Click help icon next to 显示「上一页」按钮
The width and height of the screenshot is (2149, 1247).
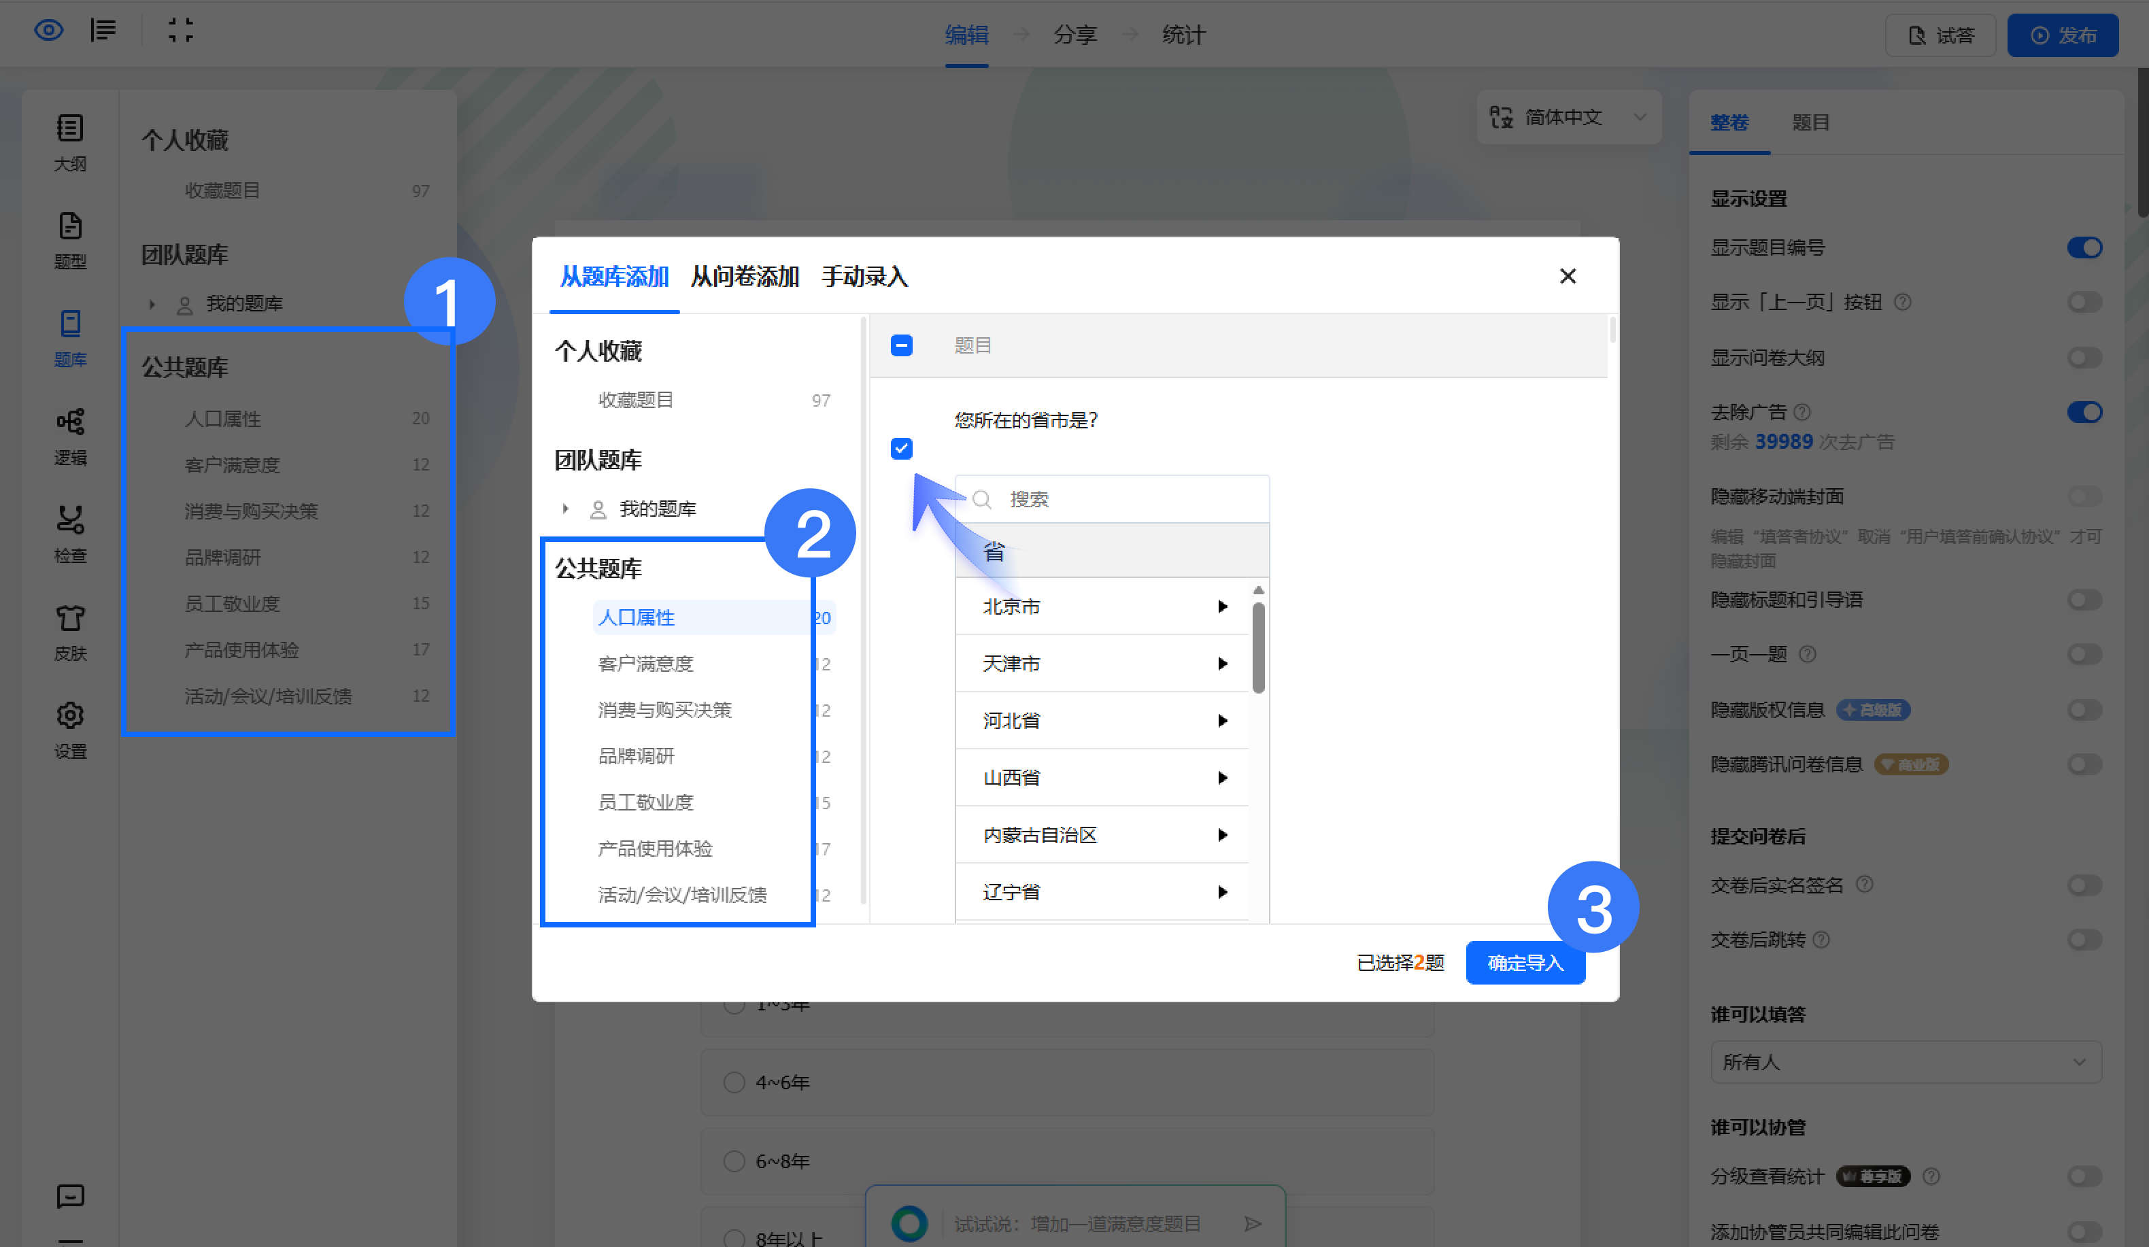[1903, 303]
